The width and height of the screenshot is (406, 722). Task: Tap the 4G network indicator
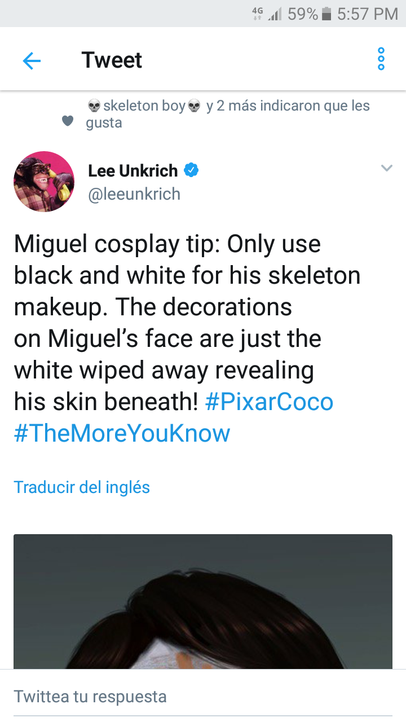[257, 14]
